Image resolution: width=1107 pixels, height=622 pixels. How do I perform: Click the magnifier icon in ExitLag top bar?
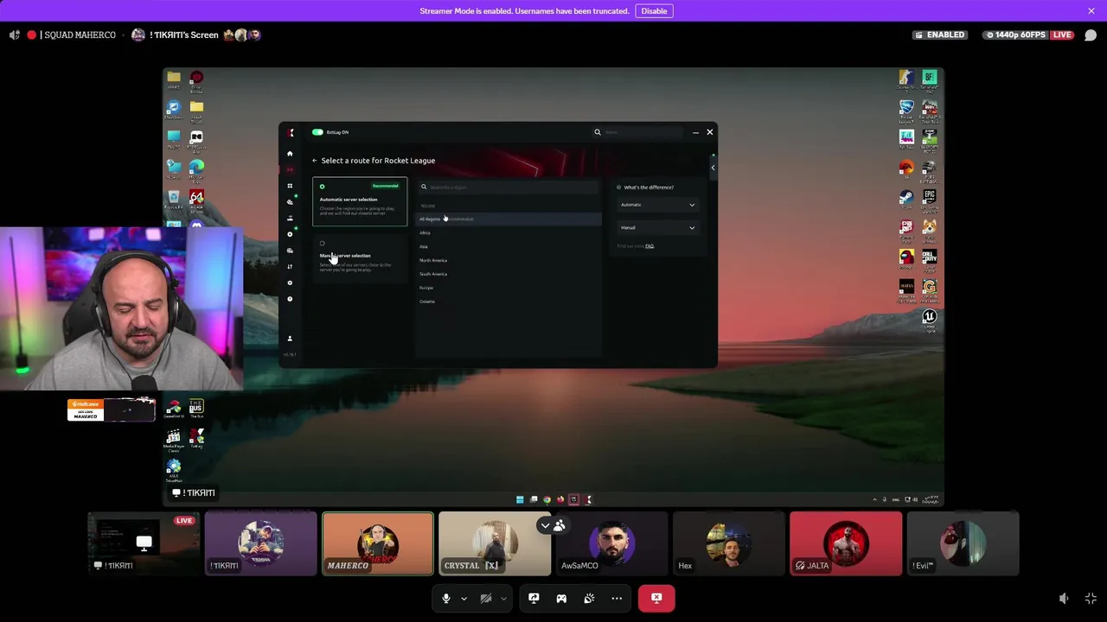597,132
